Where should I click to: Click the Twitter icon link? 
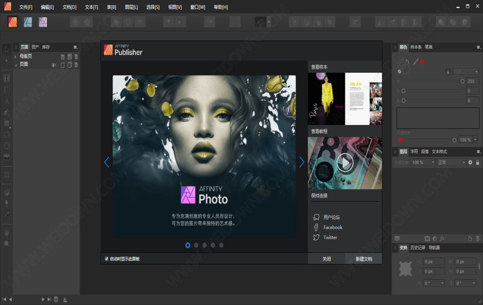[316, 237]
